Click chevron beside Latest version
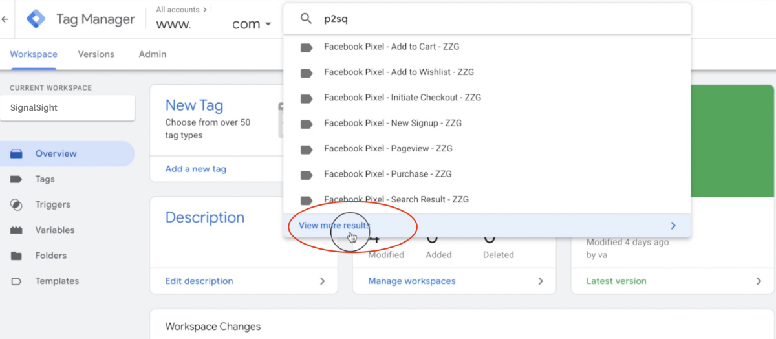Screen dimensions: 776x339 759,281
